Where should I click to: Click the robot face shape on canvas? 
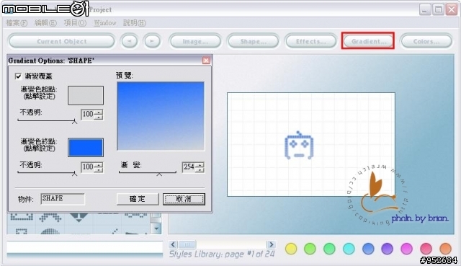(299, 146)
